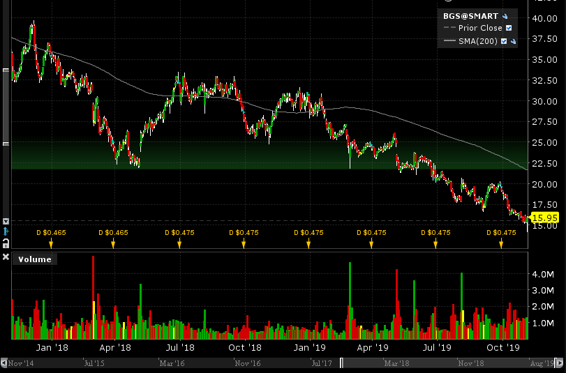This screenshot has height=373, width=566.
Task: Open SMA(200) indicator settings wrench
Action: point(513,41)
